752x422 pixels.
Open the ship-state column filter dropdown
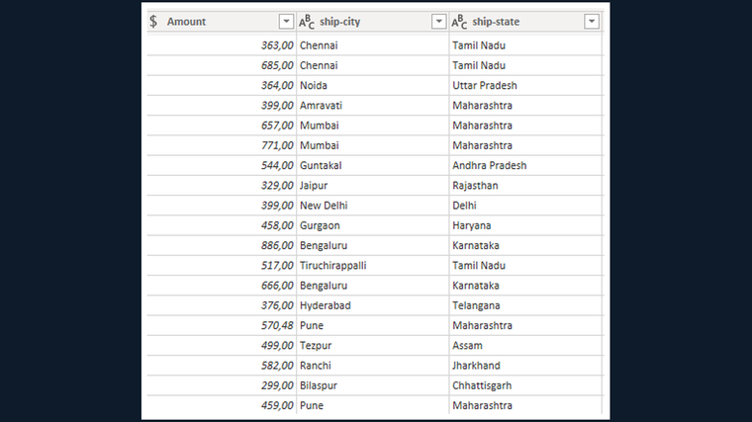[x=592, y=22]
